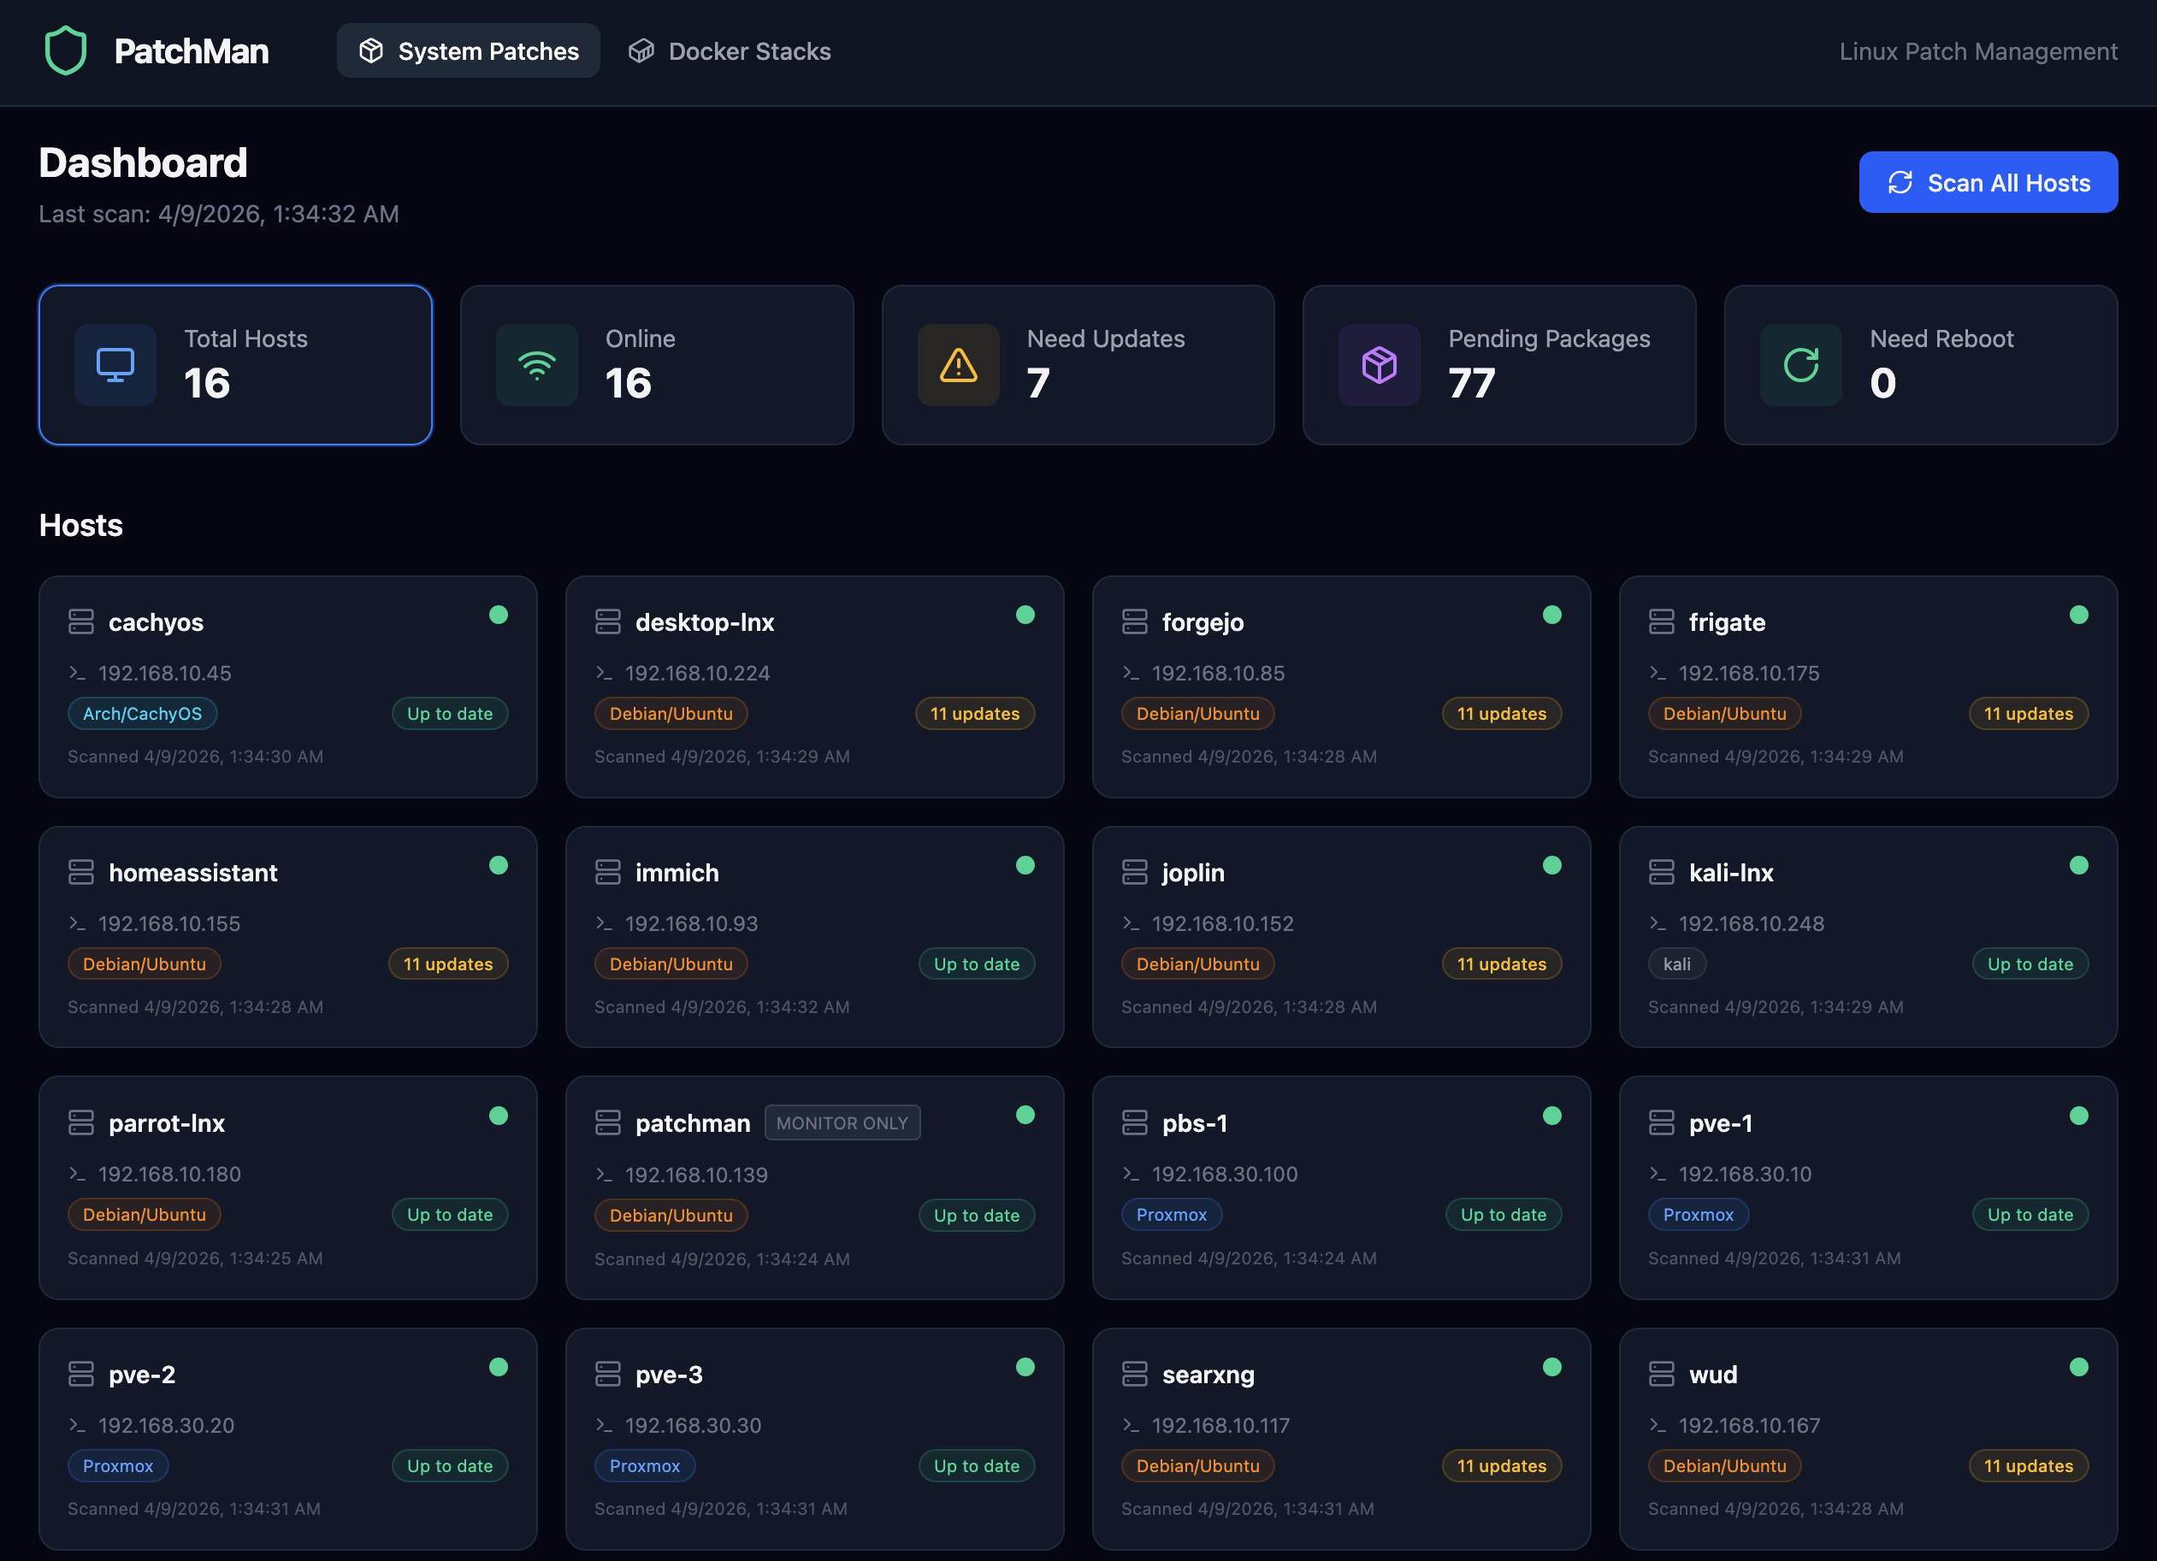Click the warning triangle on Need Updates card
This screenshot has width=2157, height=1561.
pos(958,364)
